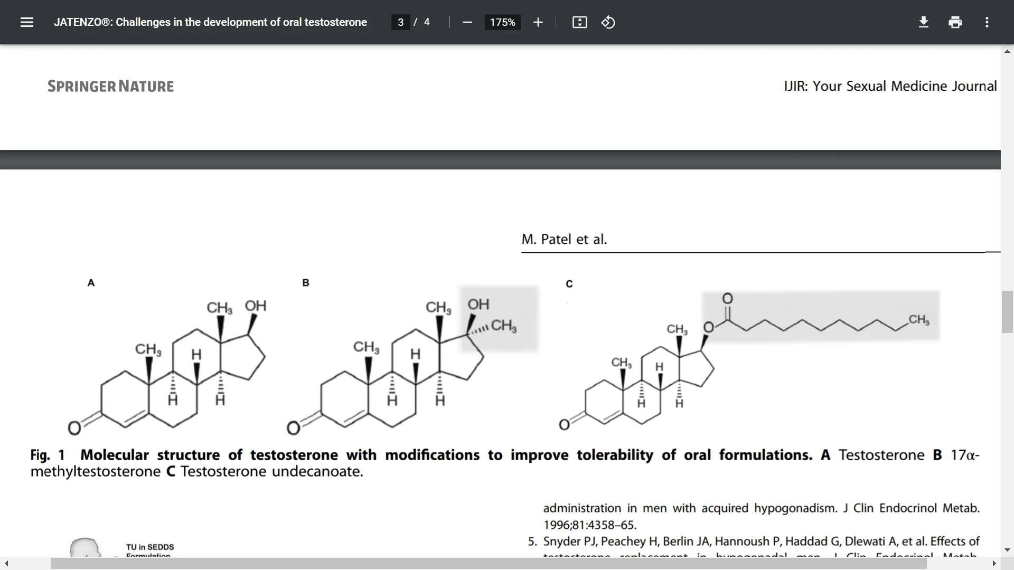Screen dimensions: 1014x570
Task: Click the scroll left arrow
Action: 6,564
